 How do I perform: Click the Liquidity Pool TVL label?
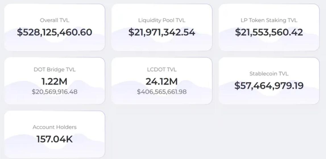click(162, 20)
